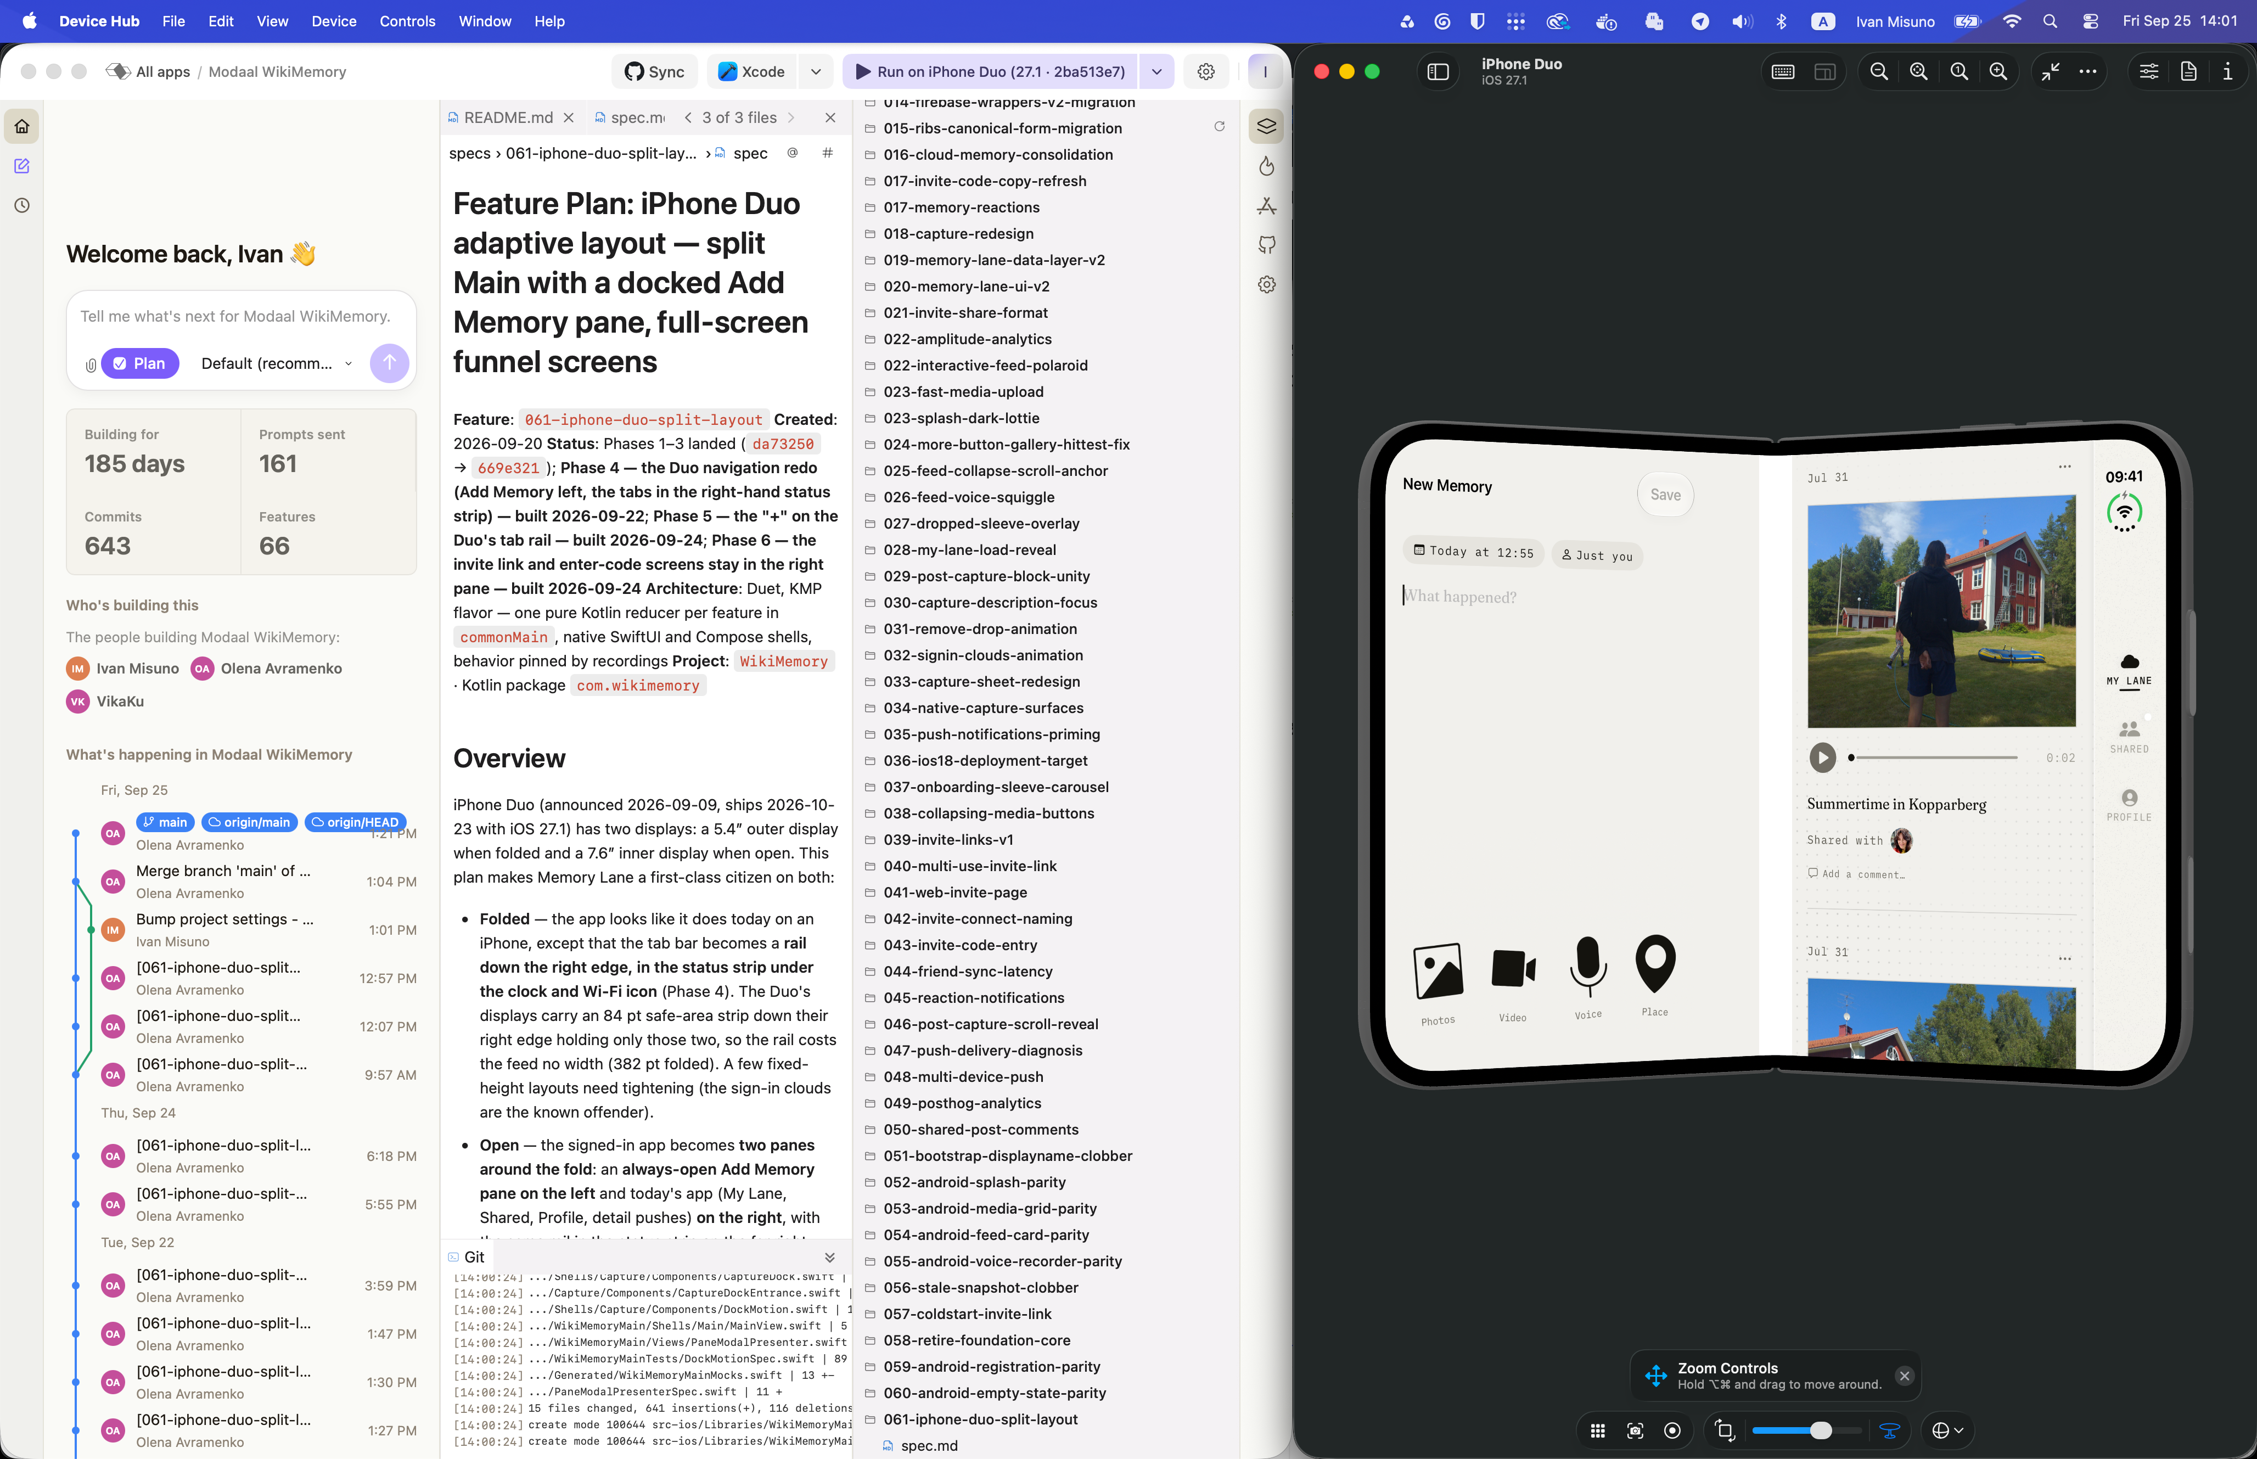Run on iPhone Duo

tap(990, 71)
